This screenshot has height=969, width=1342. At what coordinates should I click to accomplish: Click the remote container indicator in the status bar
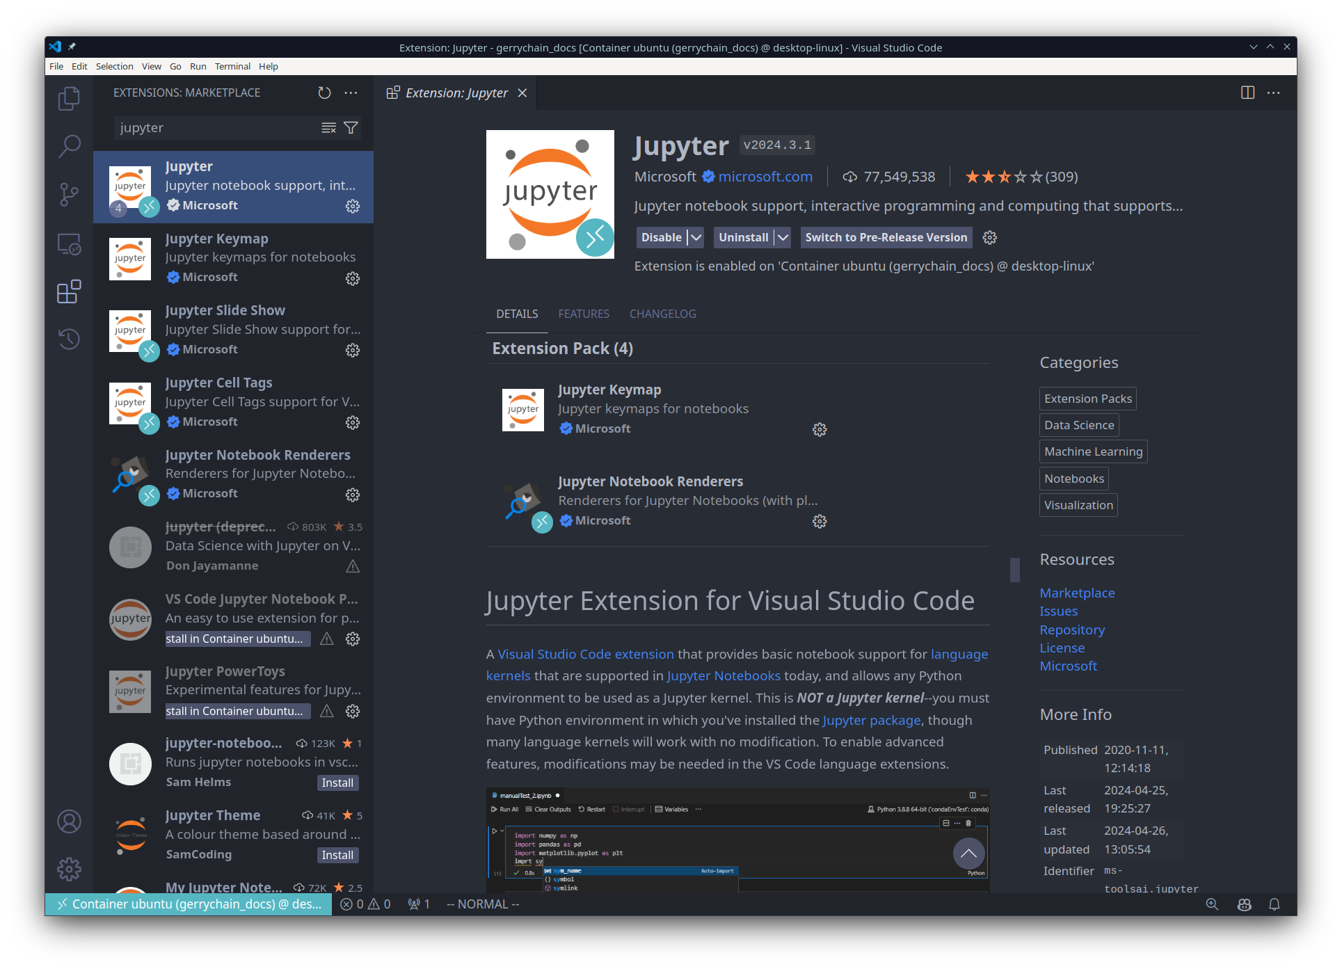[188, 904]
